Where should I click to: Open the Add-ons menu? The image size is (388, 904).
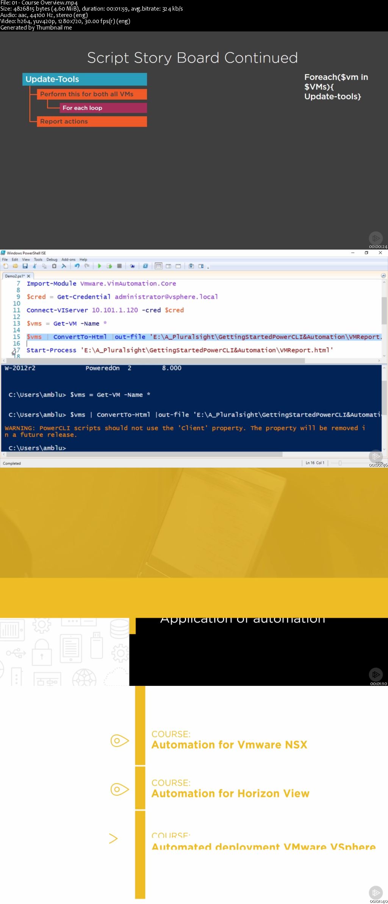point(68,259)
